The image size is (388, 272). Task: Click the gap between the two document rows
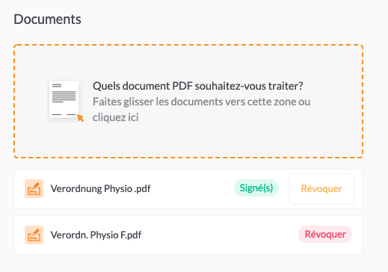pos(188,212)
